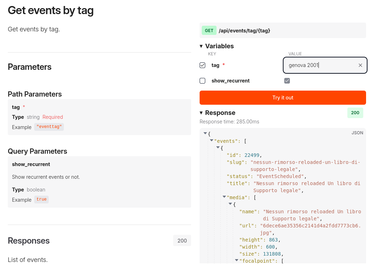This screenshot has height=269, width=377.
Task: Collapse the "events" array node
Action: pos(212,140)
